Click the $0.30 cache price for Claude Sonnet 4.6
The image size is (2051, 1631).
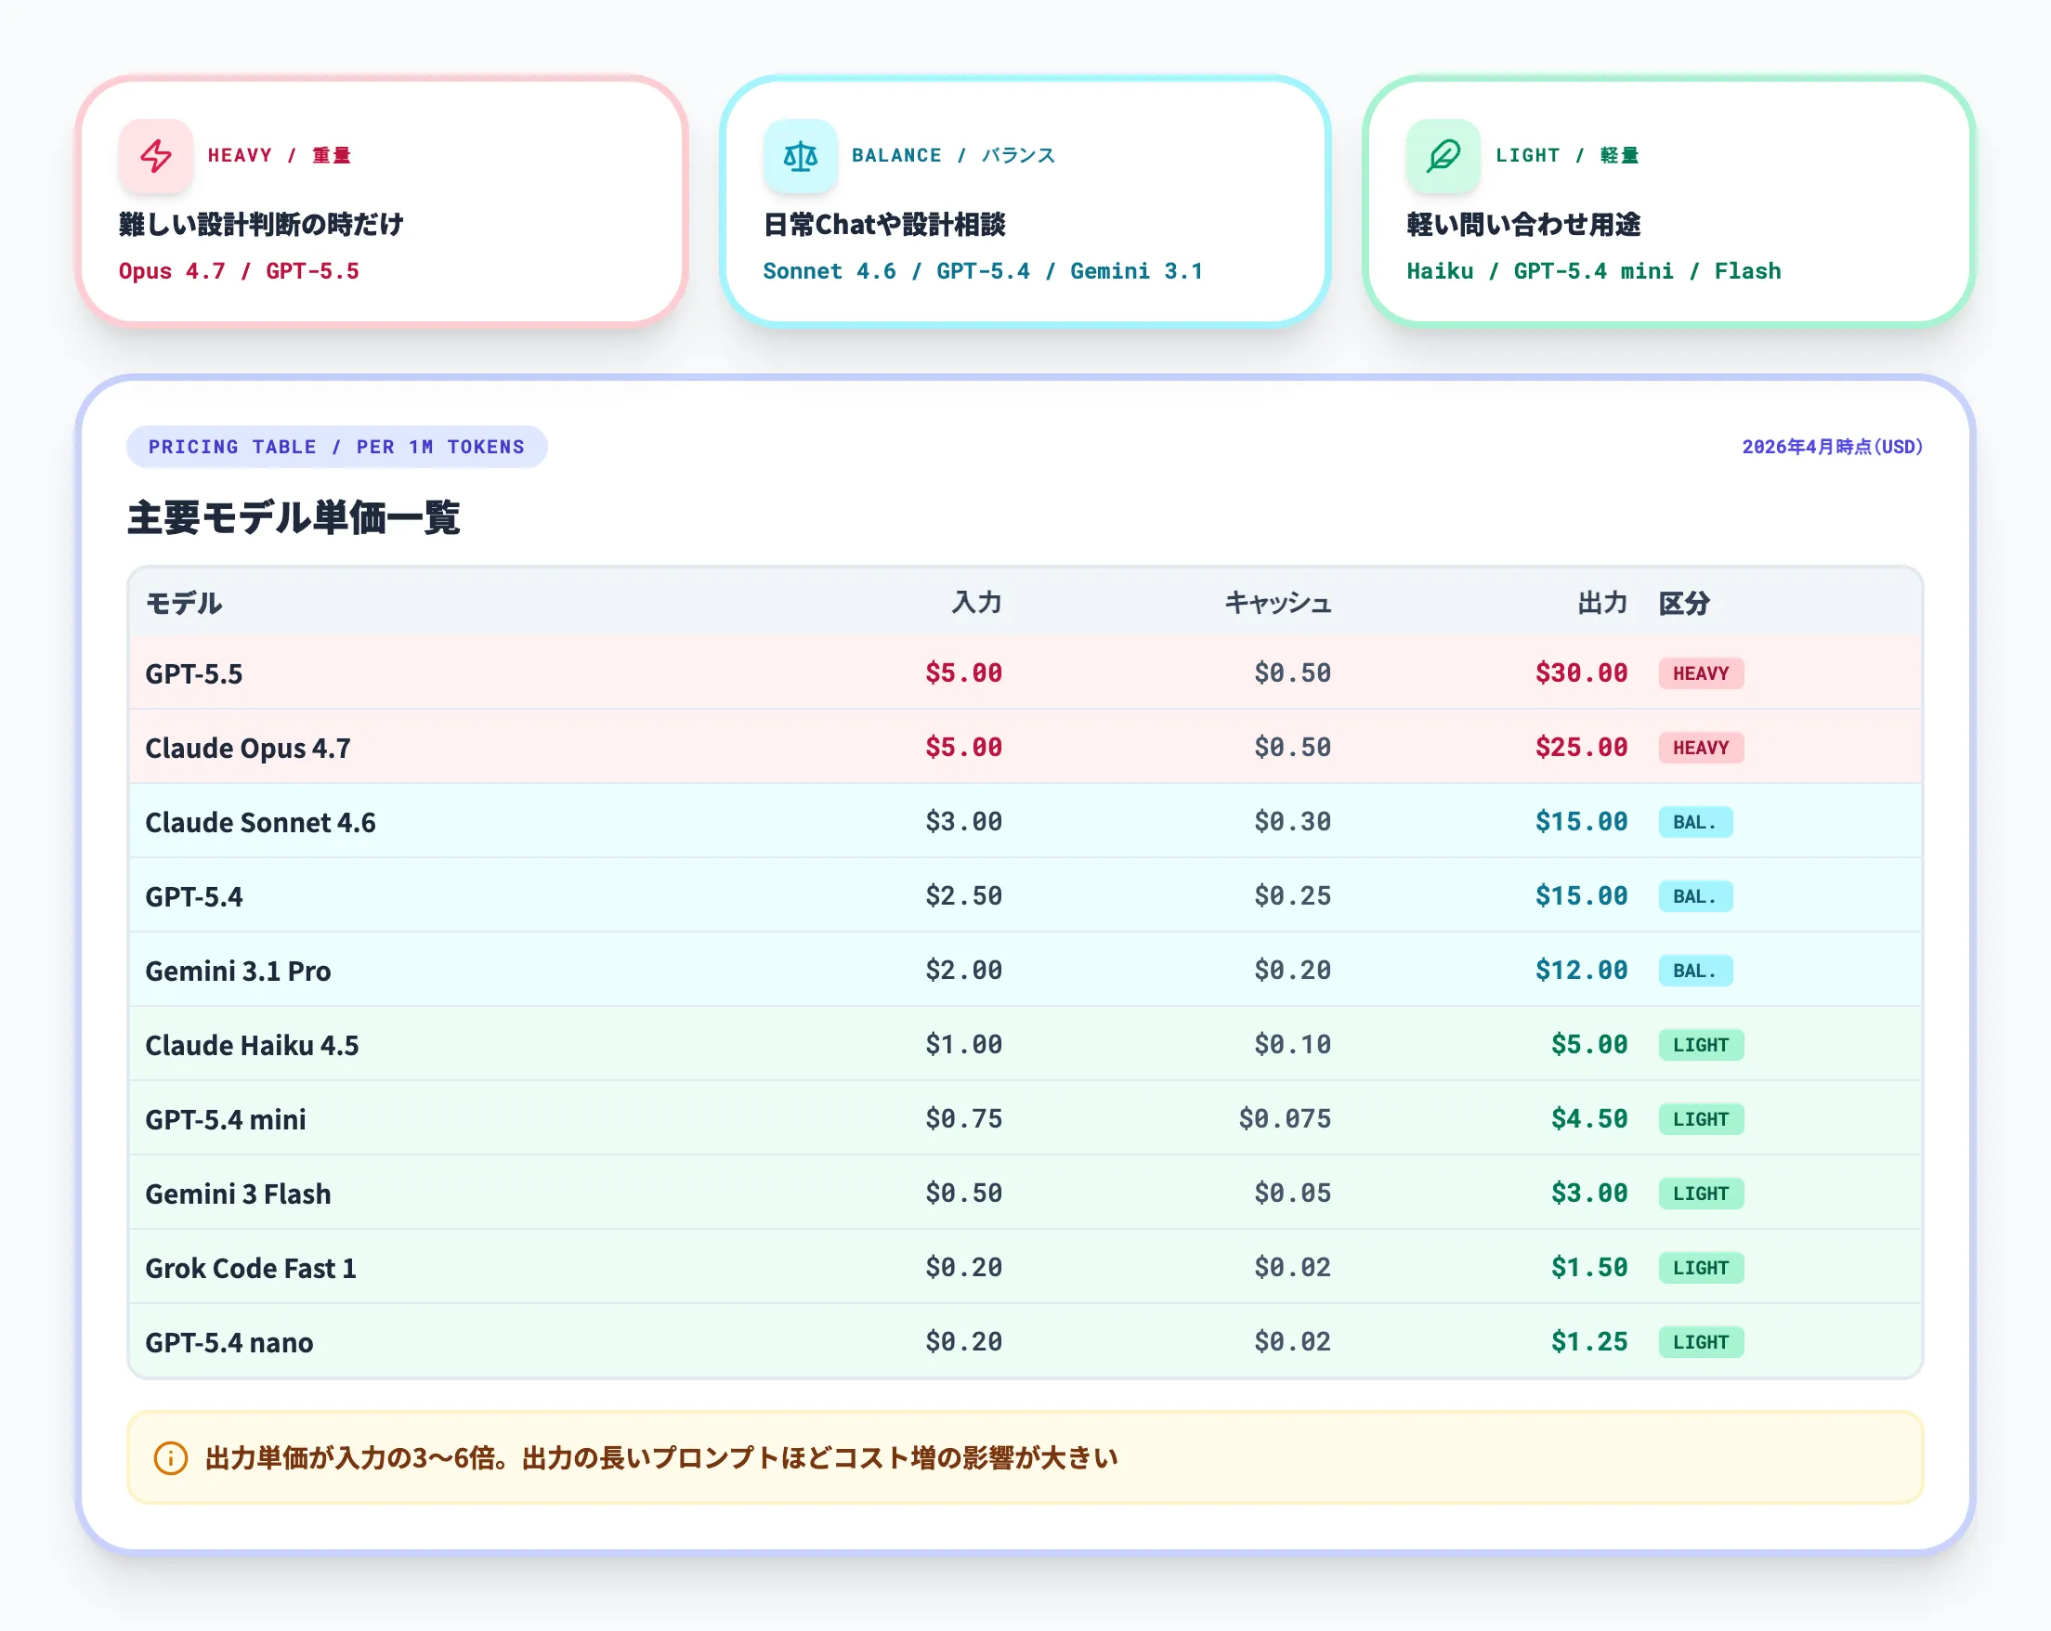pyautogui.click(x=1293, y=822)
